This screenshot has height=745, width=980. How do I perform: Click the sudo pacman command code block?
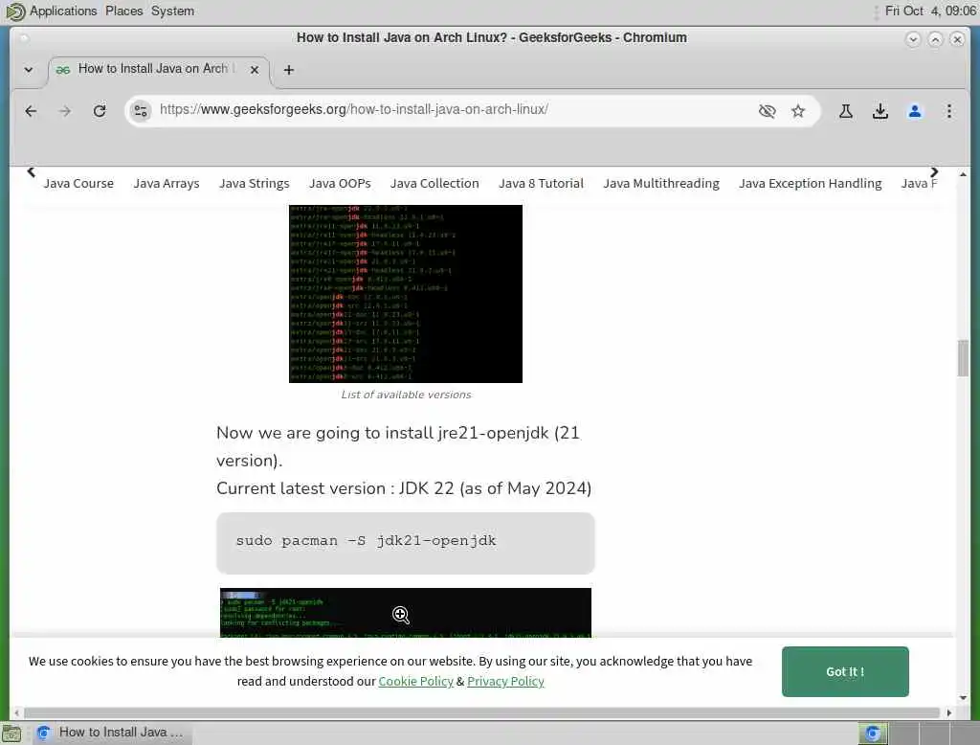(x=406, y=543)
